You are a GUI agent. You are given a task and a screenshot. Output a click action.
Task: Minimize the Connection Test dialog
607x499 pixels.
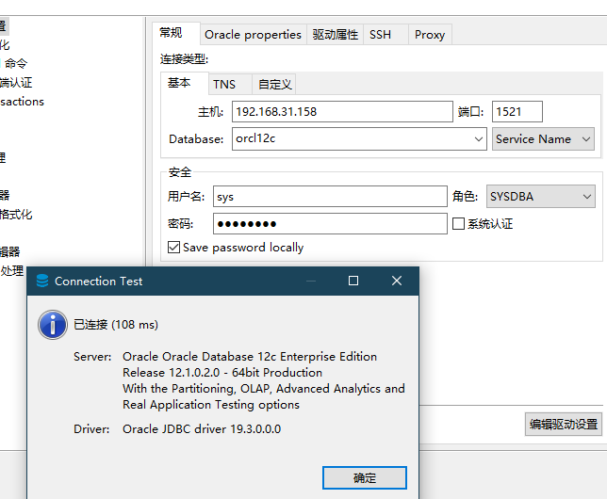coord(311,281)
